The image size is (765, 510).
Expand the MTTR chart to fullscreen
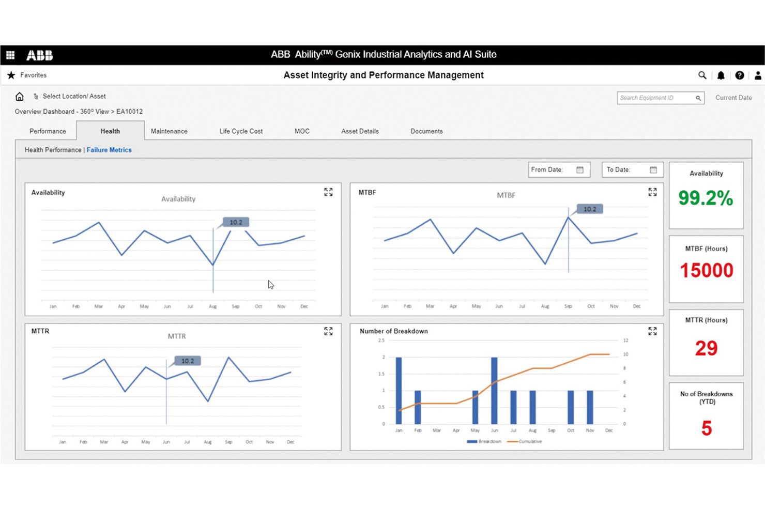pos(328,331)
